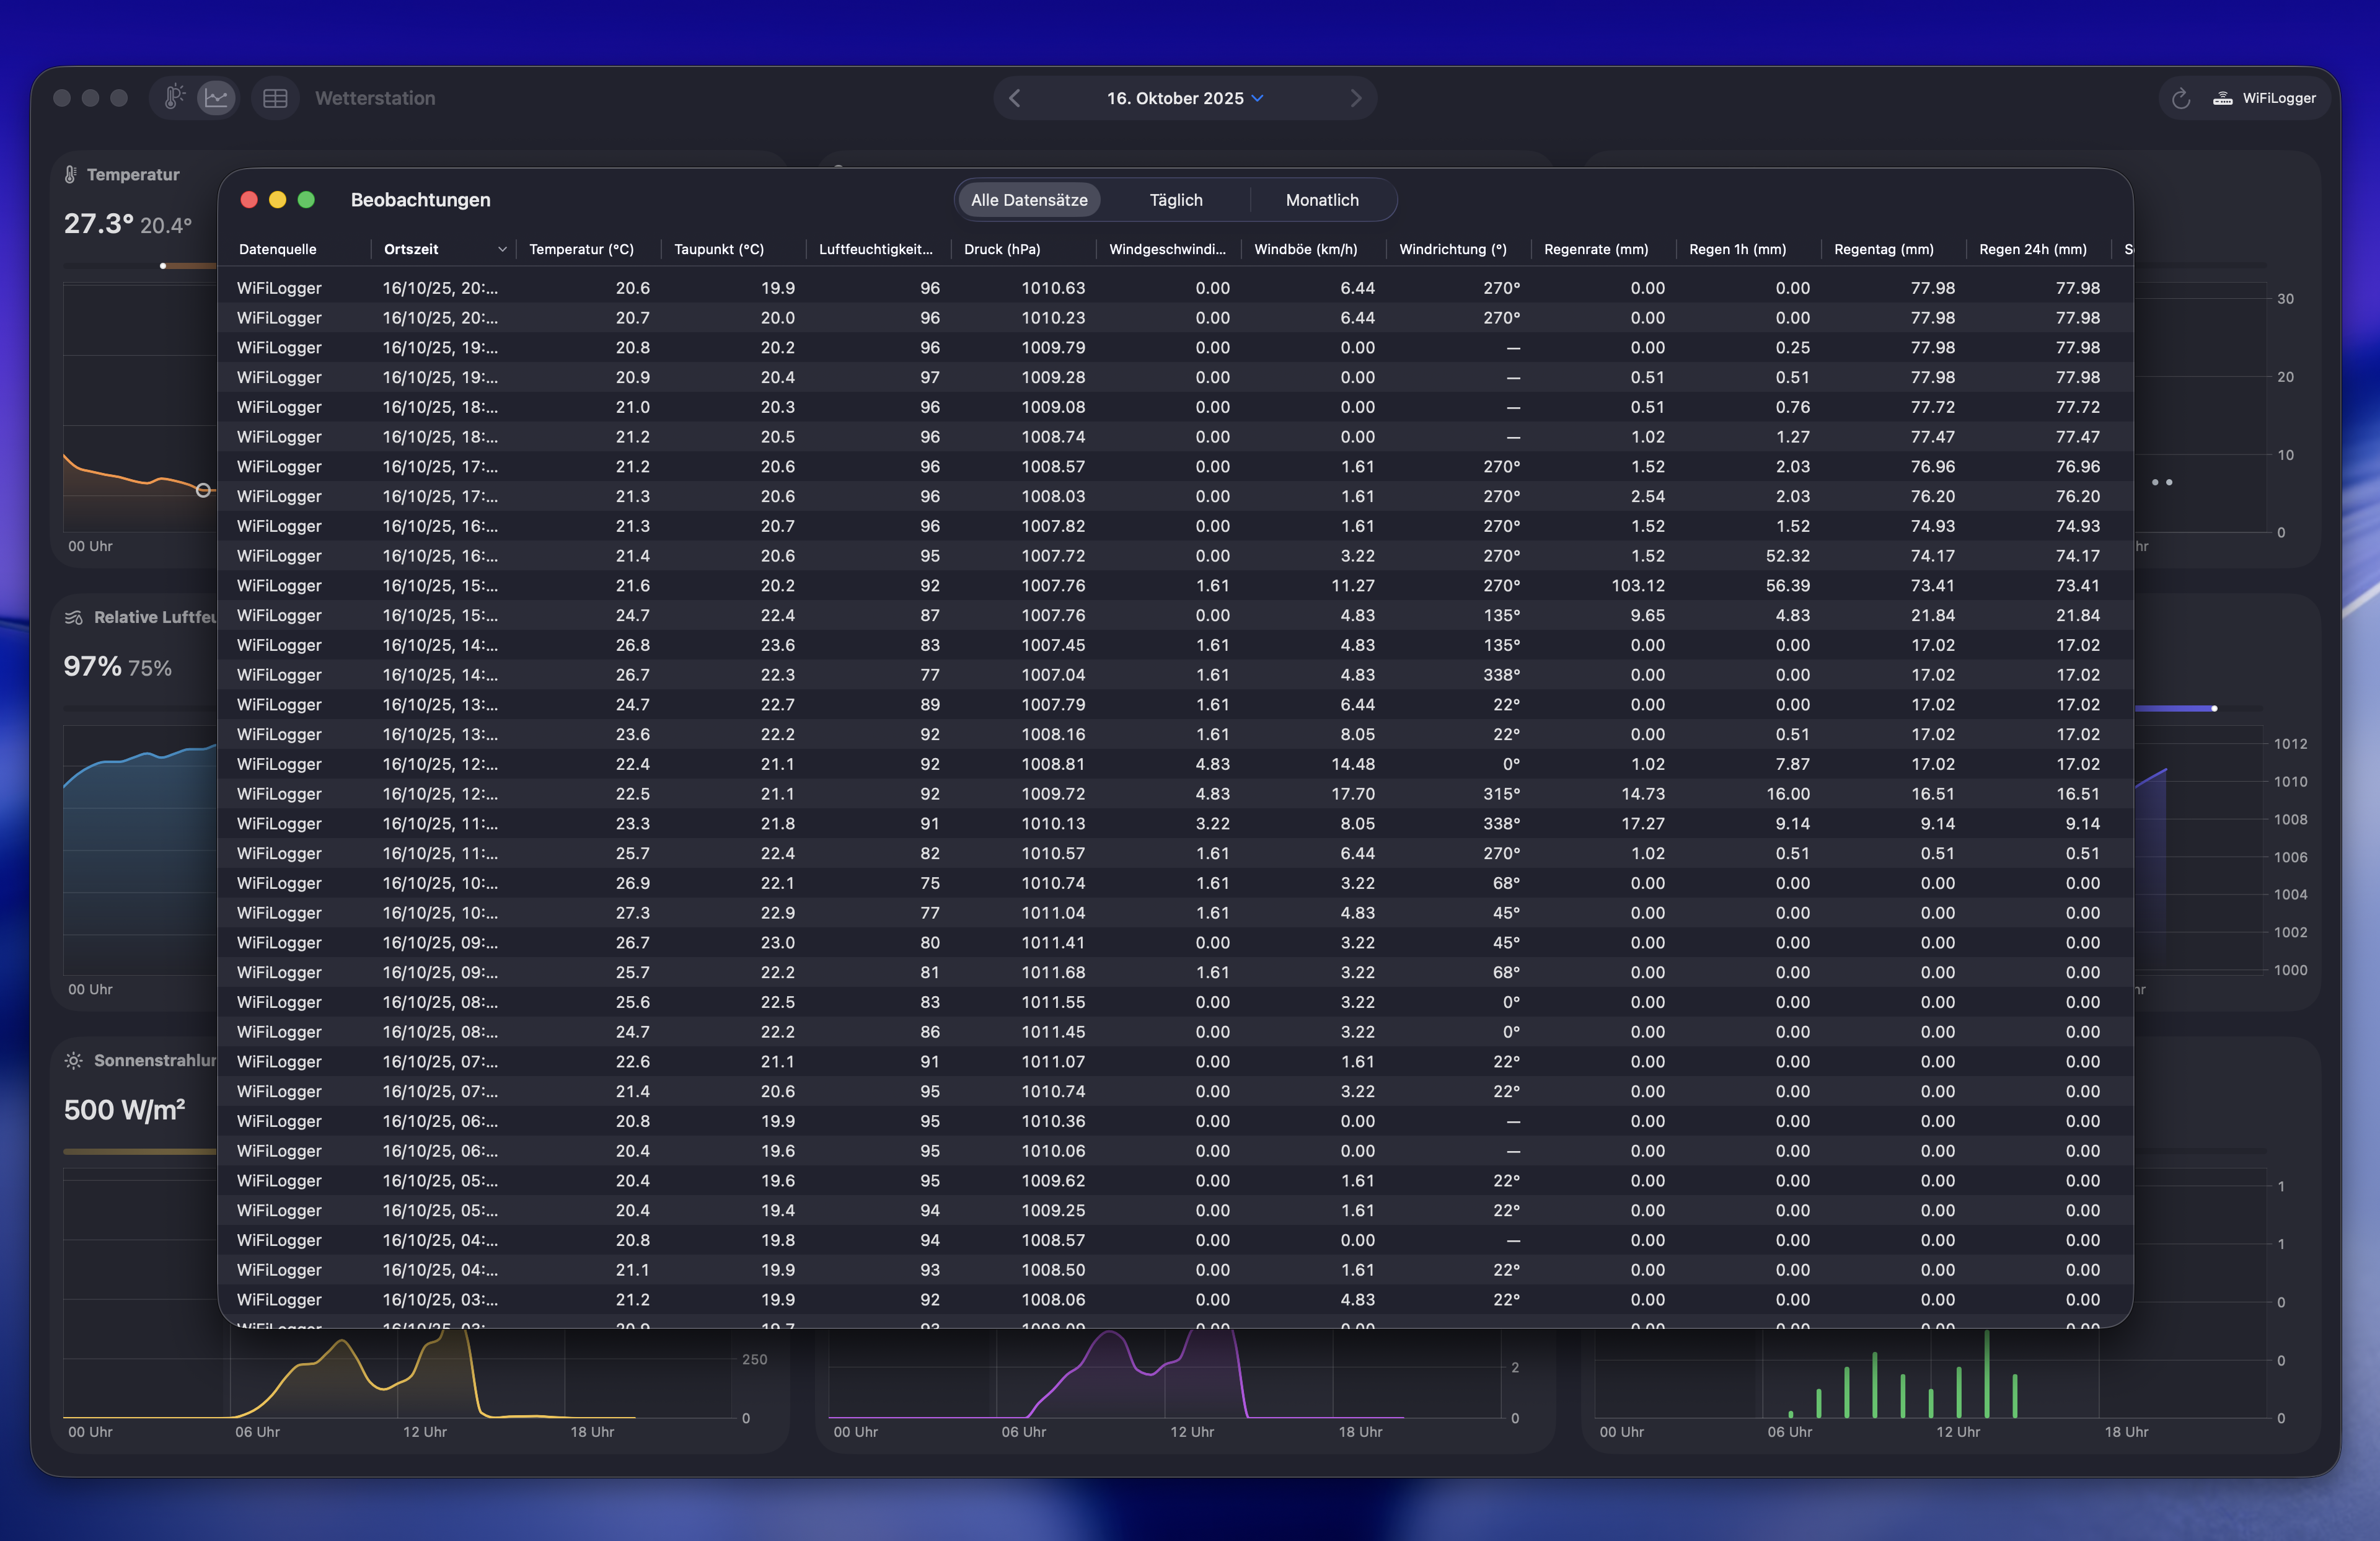This screenshot has height=1541, width=2380.
Task: Go to next day arrow
Action: pyautogui.click(x=1355, y=98)
